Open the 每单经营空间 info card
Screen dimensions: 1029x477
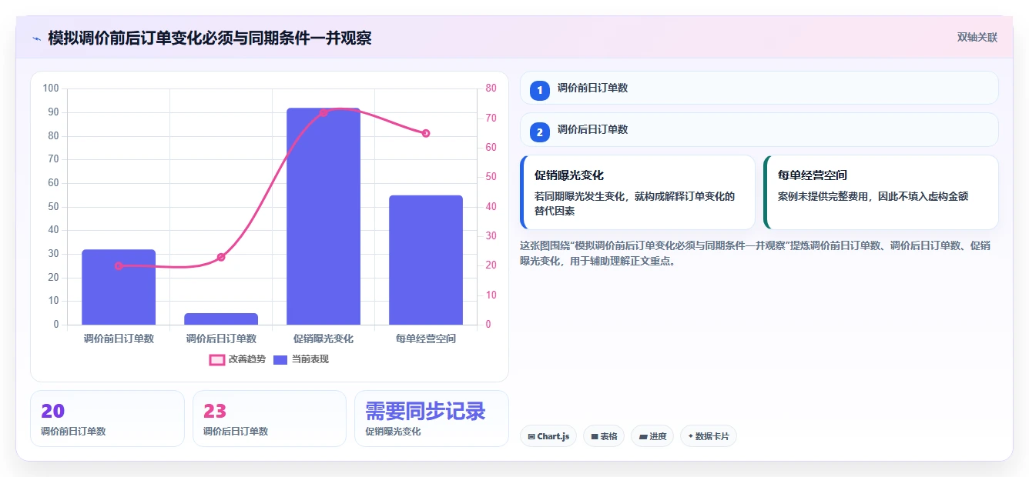coord(881,192)
